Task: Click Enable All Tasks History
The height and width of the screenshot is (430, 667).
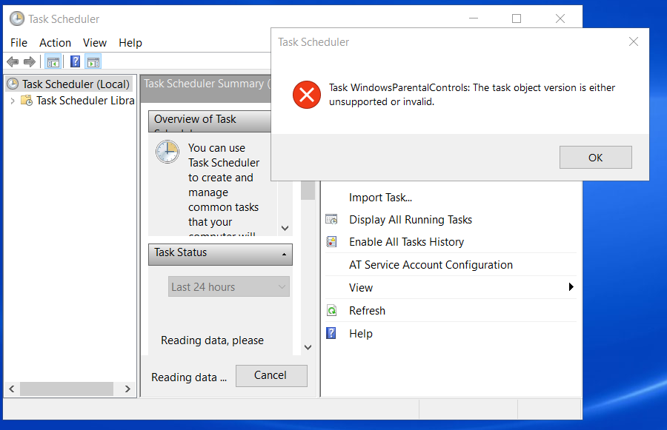Action: tap(406, 241)
